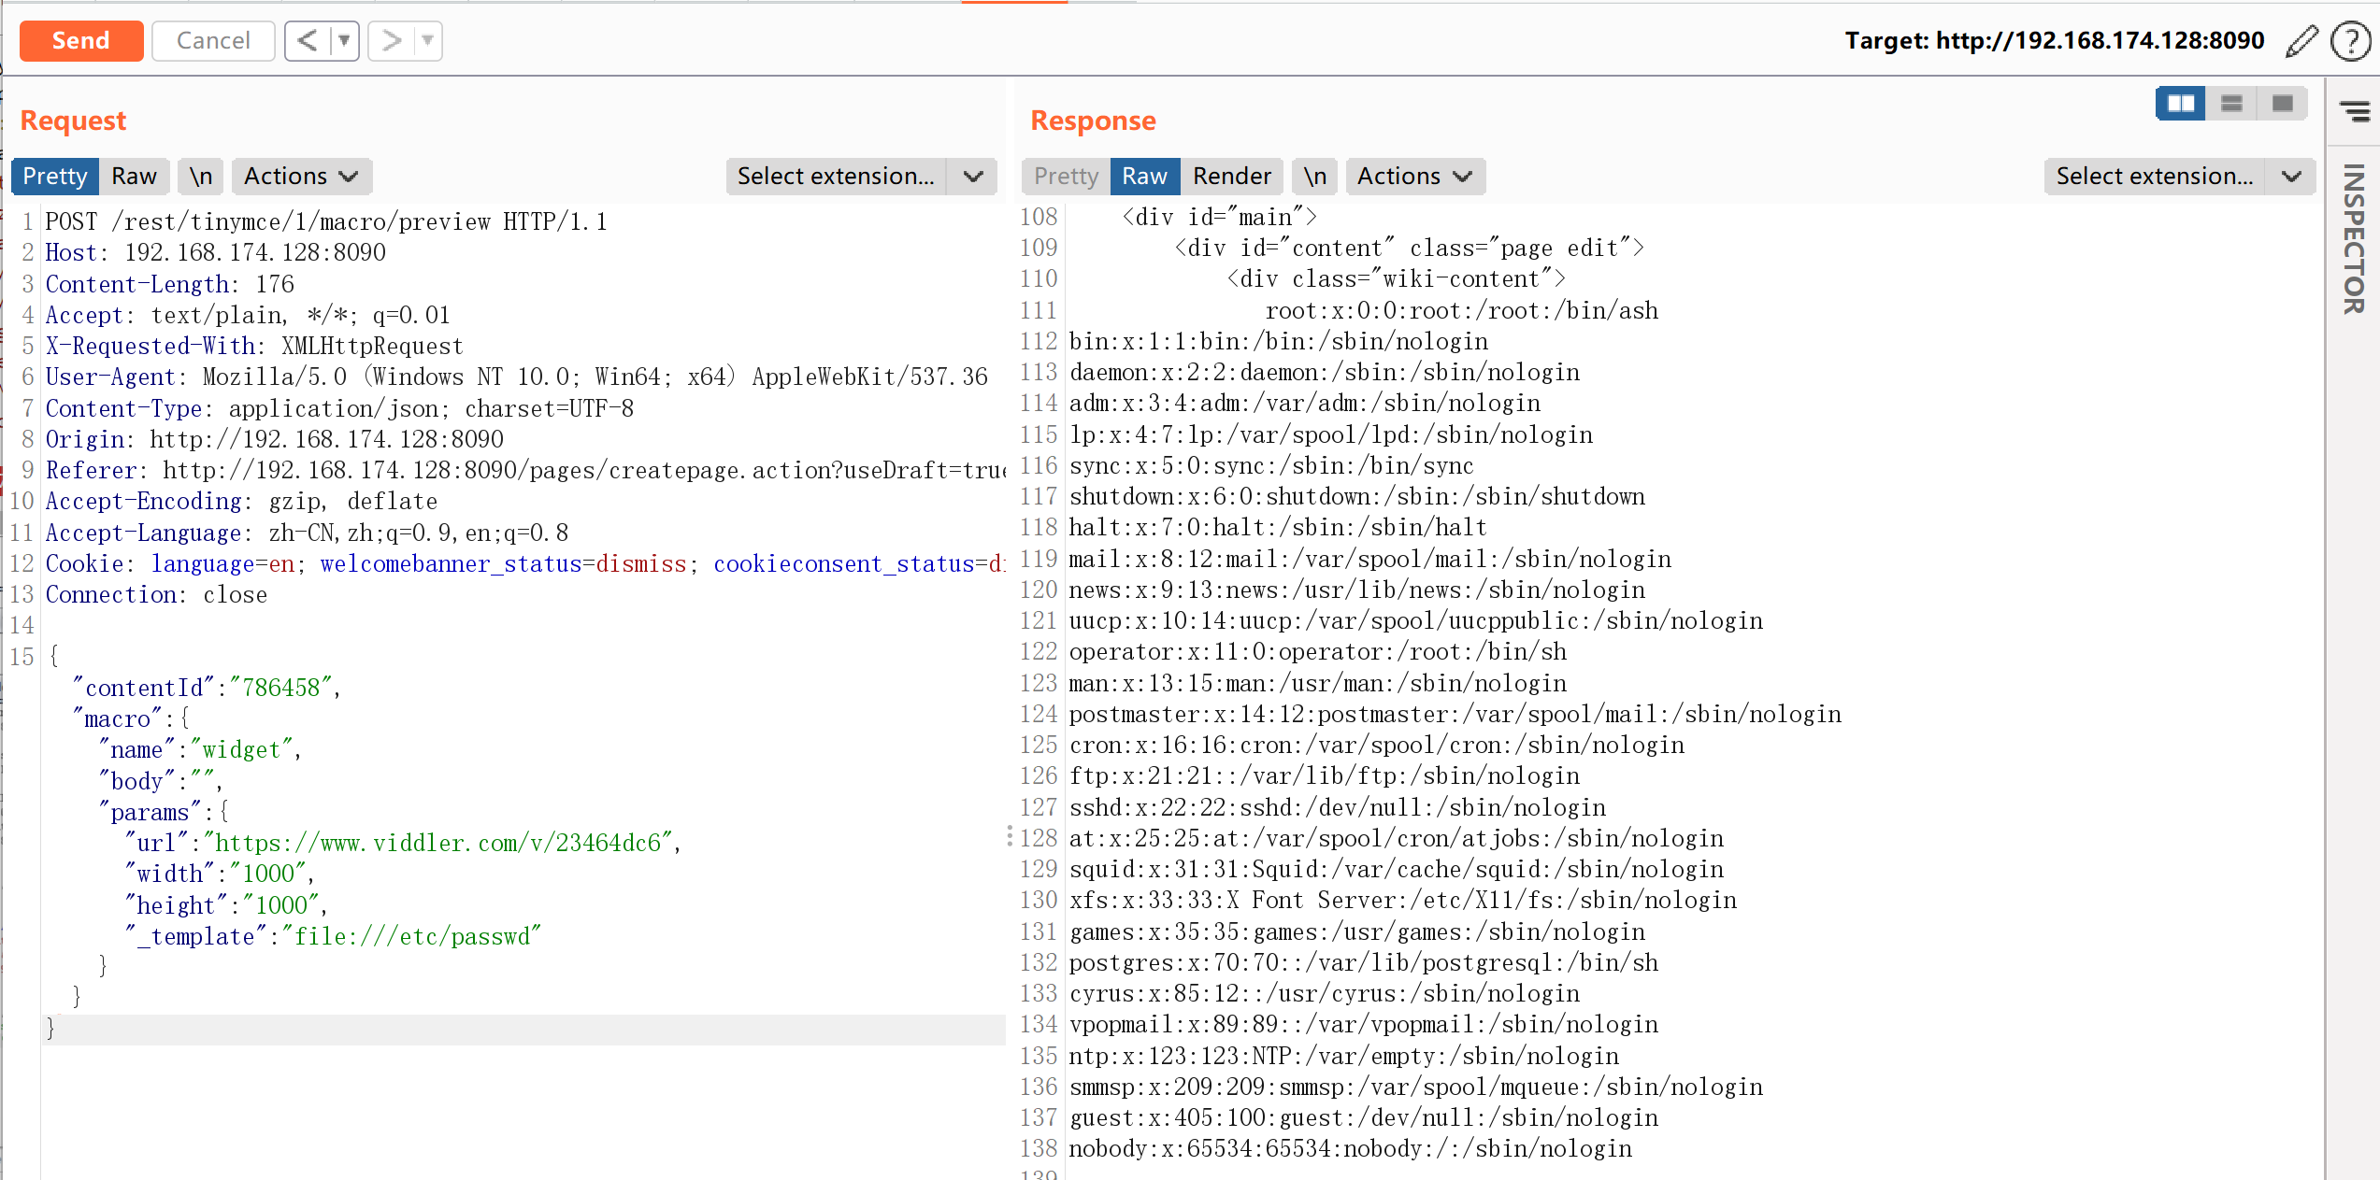This screenshot has width=2380, height=1180.
Task: Open the help question mark icon
Action: pos(2349,42)
